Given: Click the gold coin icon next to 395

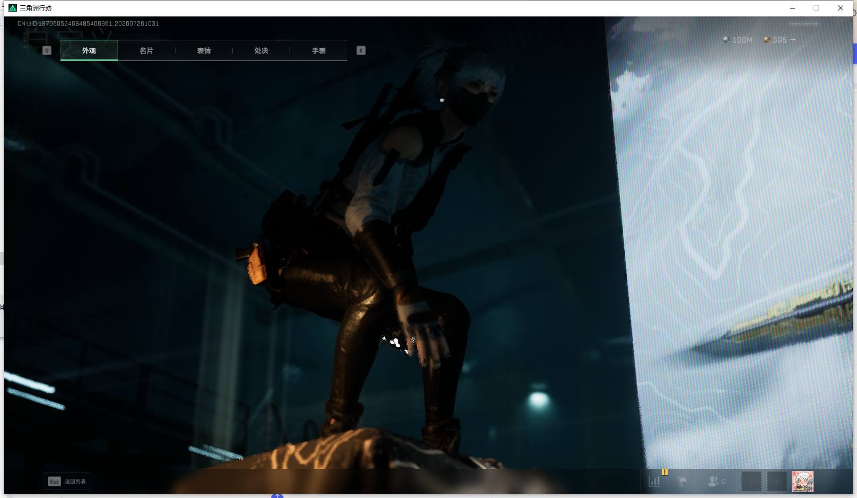Looking at the screenshot, I should click(766, 40).
